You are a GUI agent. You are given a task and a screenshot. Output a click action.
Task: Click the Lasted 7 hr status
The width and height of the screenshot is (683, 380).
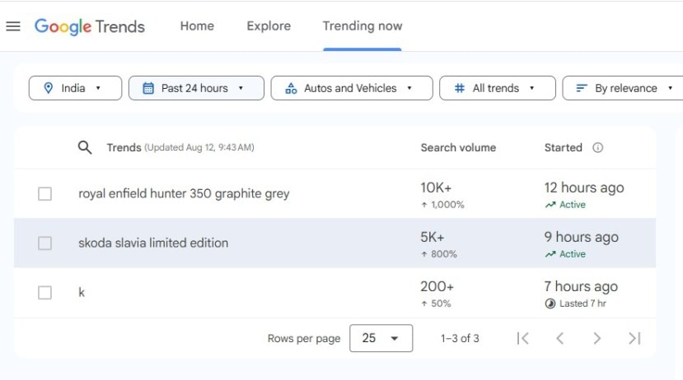point(575,304)
